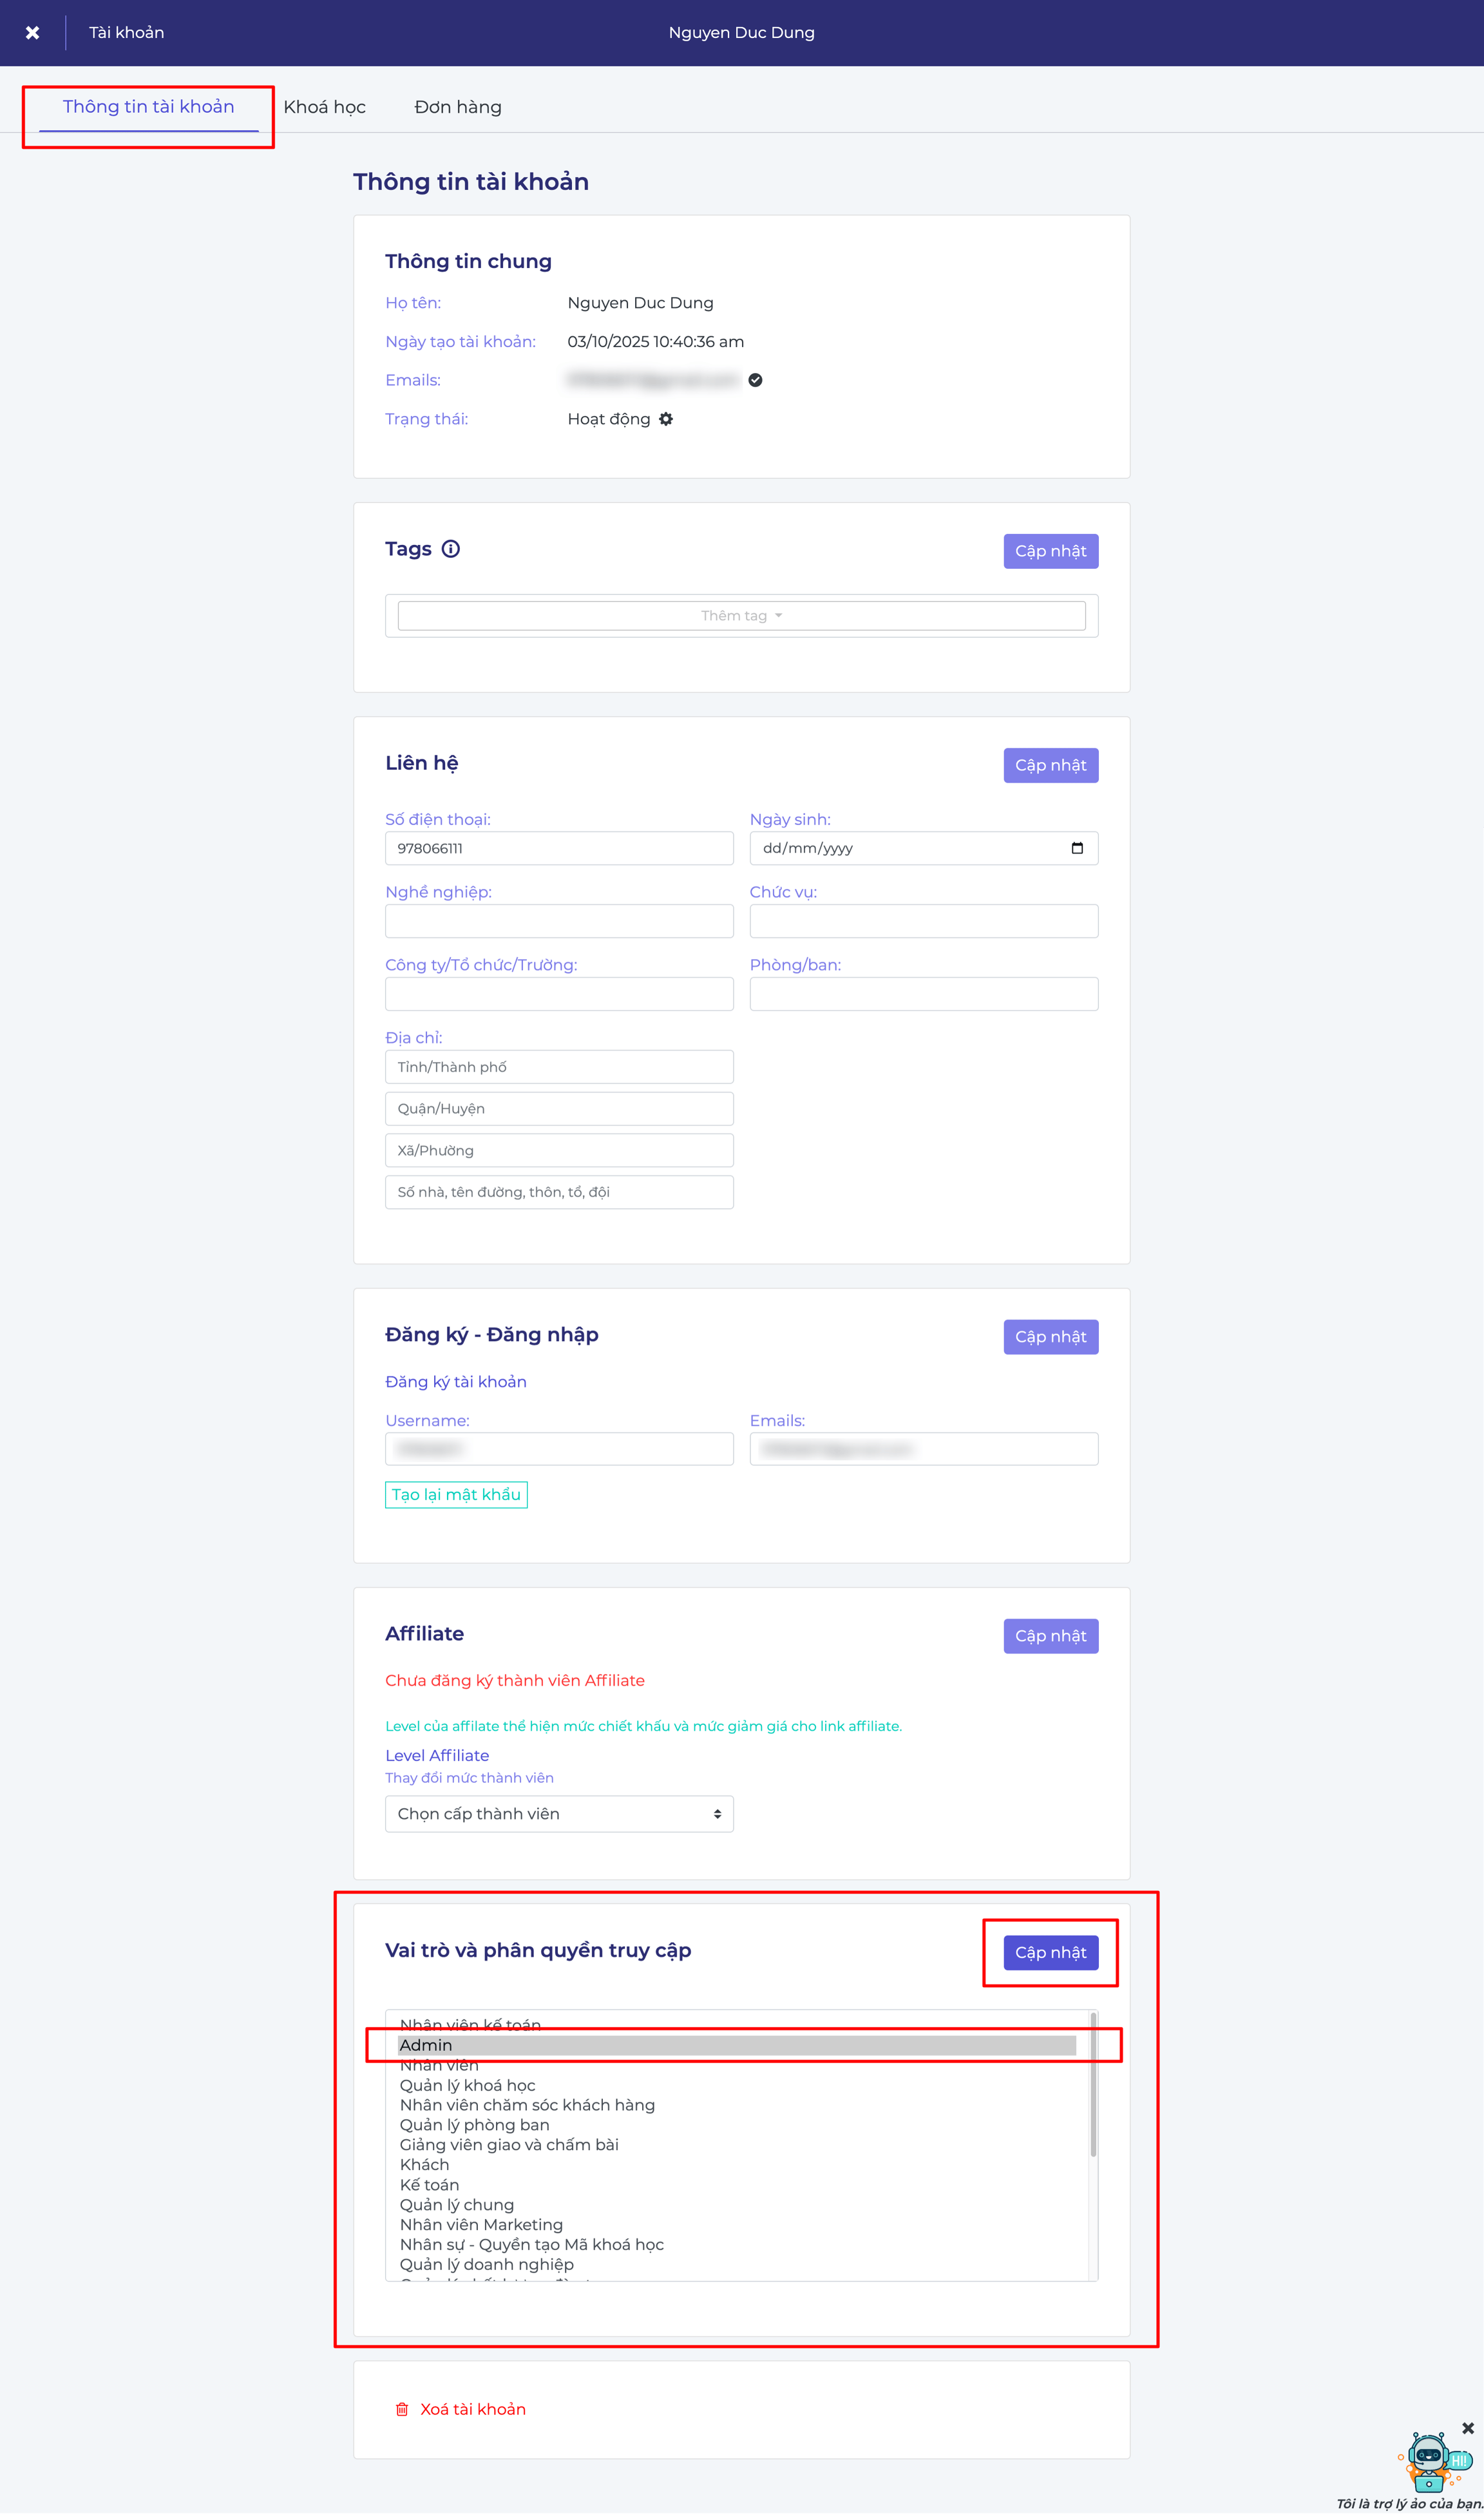
Task: Open status settings gear next to Hoạt động
Action: pos(666,419)
